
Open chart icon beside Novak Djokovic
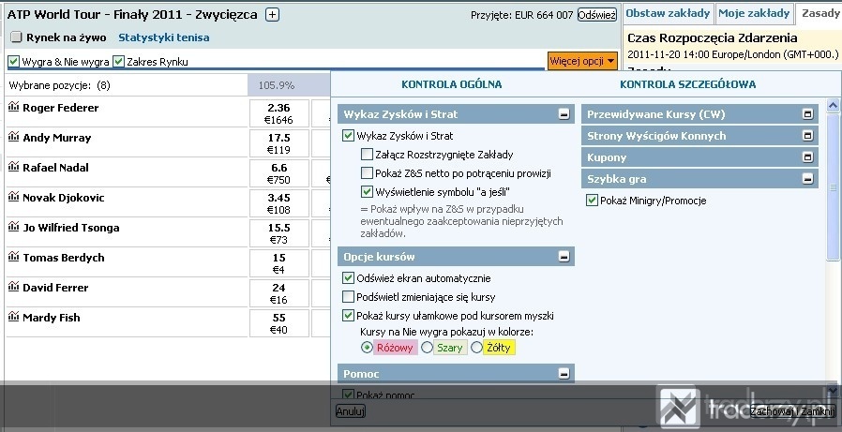coord(13,197)
